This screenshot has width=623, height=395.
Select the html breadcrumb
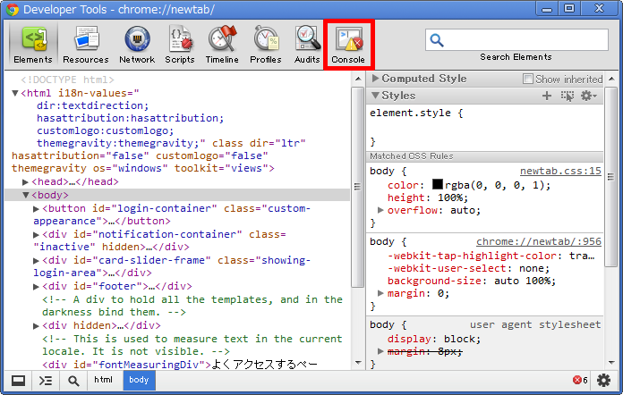(x=103, y=380)
